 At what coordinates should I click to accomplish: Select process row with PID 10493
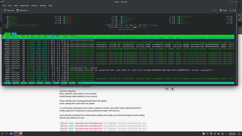pos(119,79)
